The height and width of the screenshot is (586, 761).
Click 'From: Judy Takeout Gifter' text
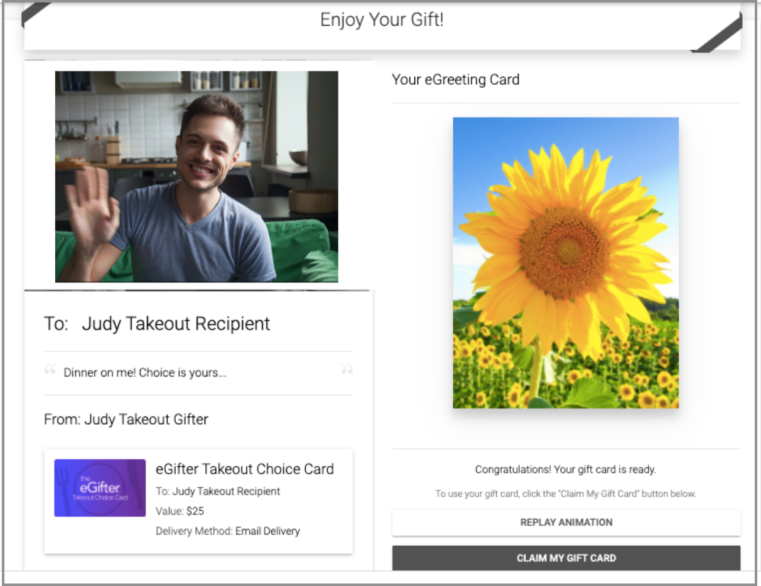point(126,419)
